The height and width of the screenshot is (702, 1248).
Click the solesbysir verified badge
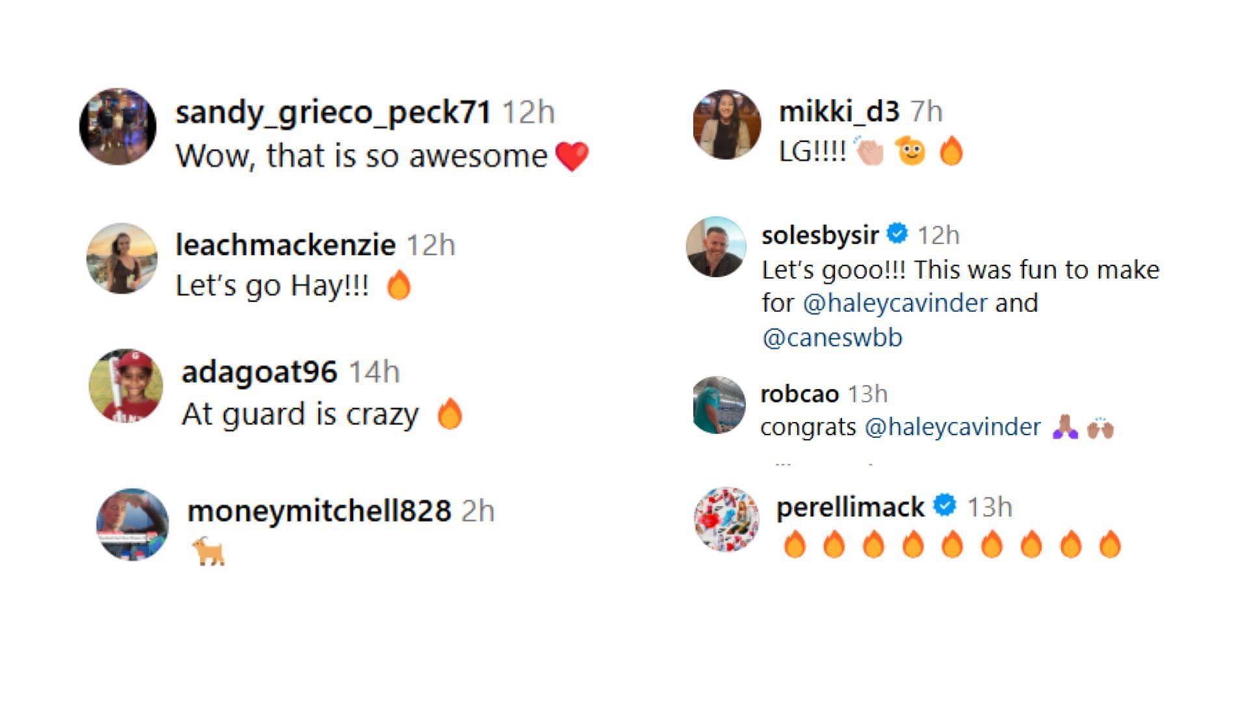click(x=898, y=233)
